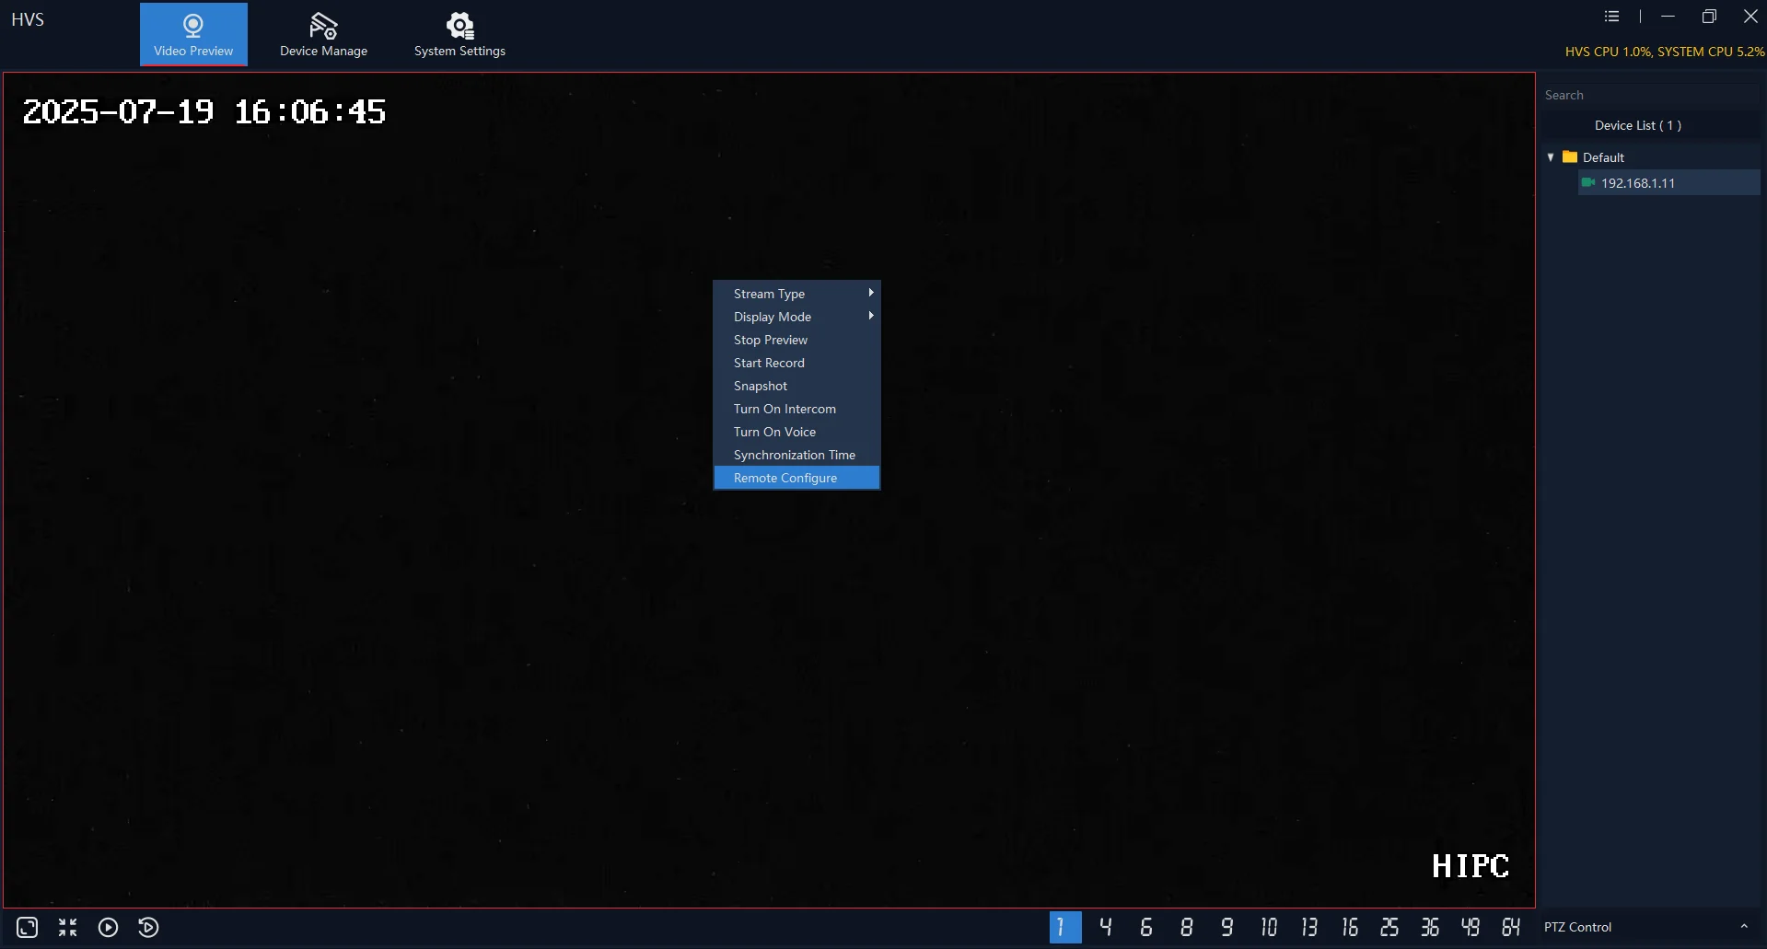Select the 64-window grid layout
The width and height of the screenshot is (1767, 949).
(1510, 927)
